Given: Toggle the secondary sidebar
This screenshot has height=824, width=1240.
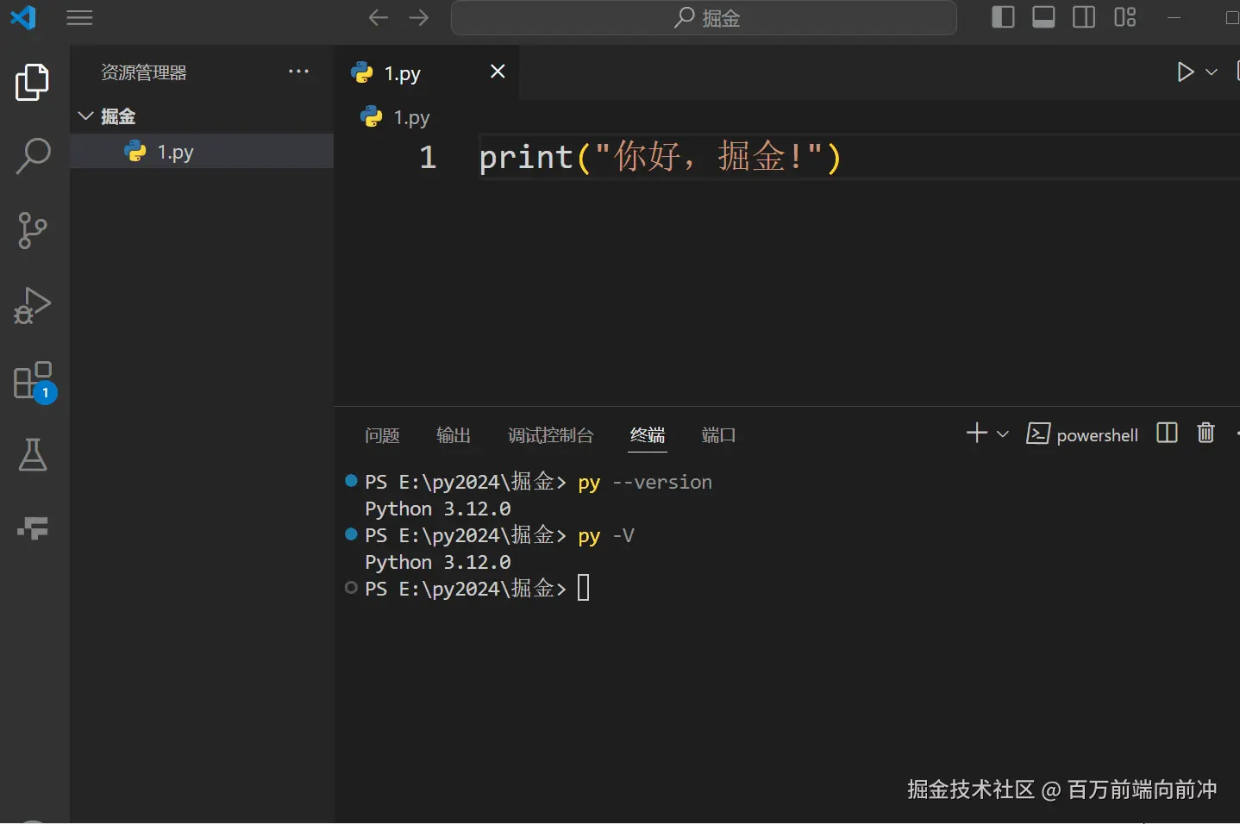Looking at the screenshot, I should click(1084, 17).
